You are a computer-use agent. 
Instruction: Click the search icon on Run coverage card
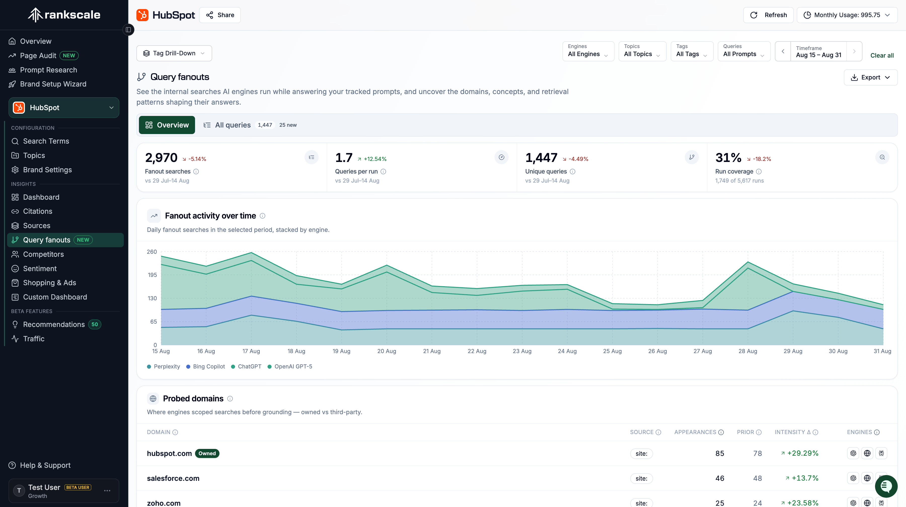882,157
